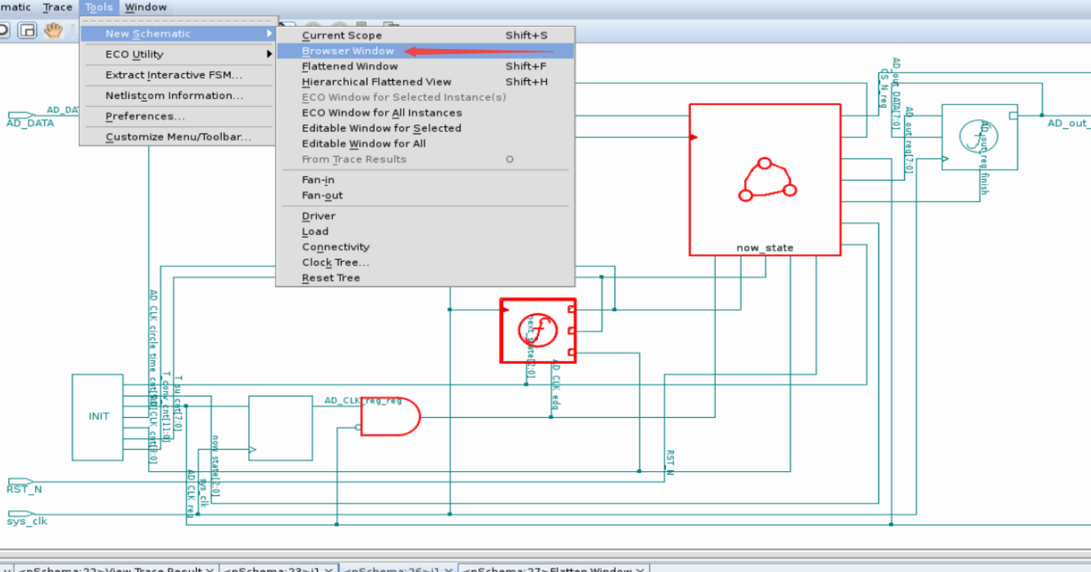Click the AD_out_reg circle symbol top right

click(x=979, y=136)
